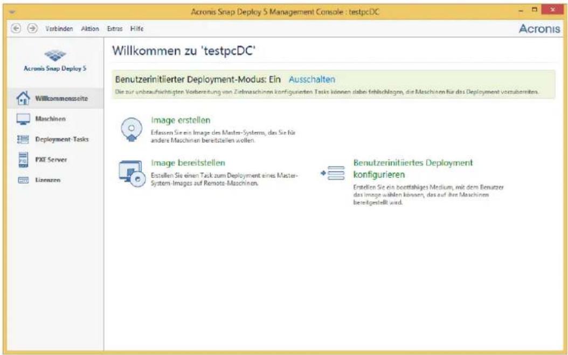Click the Image bereitstellen monitor icon
Image resolution: width=568 pixels, height=355 pixels.
132,173
